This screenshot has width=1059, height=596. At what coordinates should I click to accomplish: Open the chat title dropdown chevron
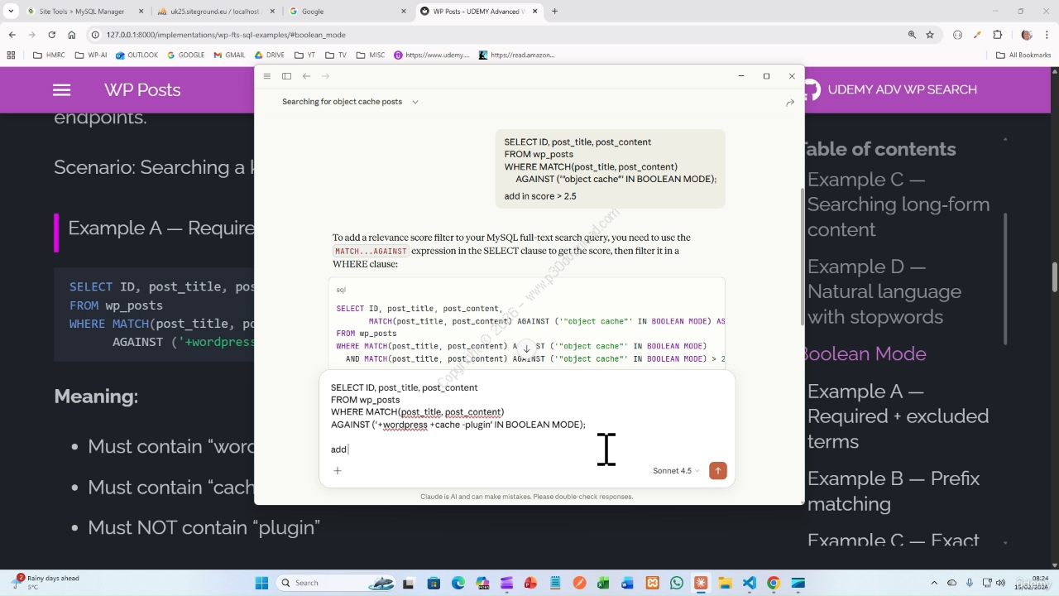(415, 102)
